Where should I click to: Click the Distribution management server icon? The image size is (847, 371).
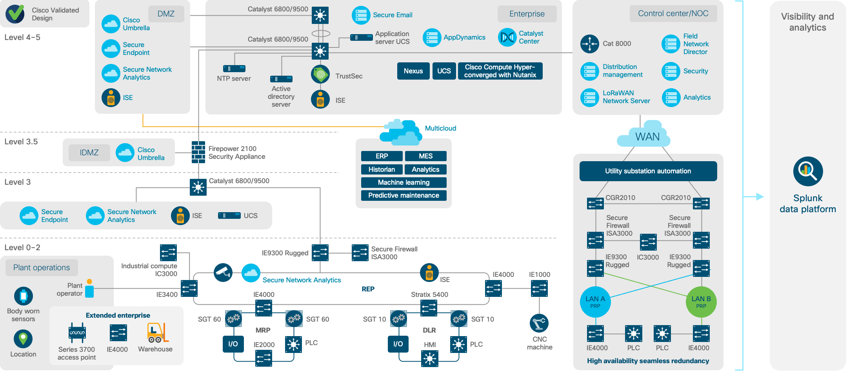click(x=590, y=71)
